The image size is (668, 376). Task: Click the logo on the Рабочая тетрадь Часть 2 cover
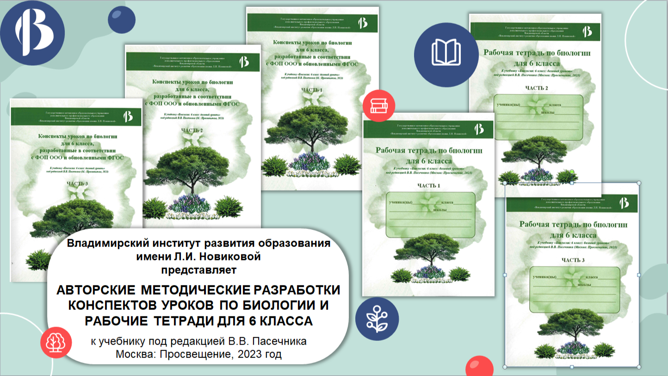(x=587, y=31)
